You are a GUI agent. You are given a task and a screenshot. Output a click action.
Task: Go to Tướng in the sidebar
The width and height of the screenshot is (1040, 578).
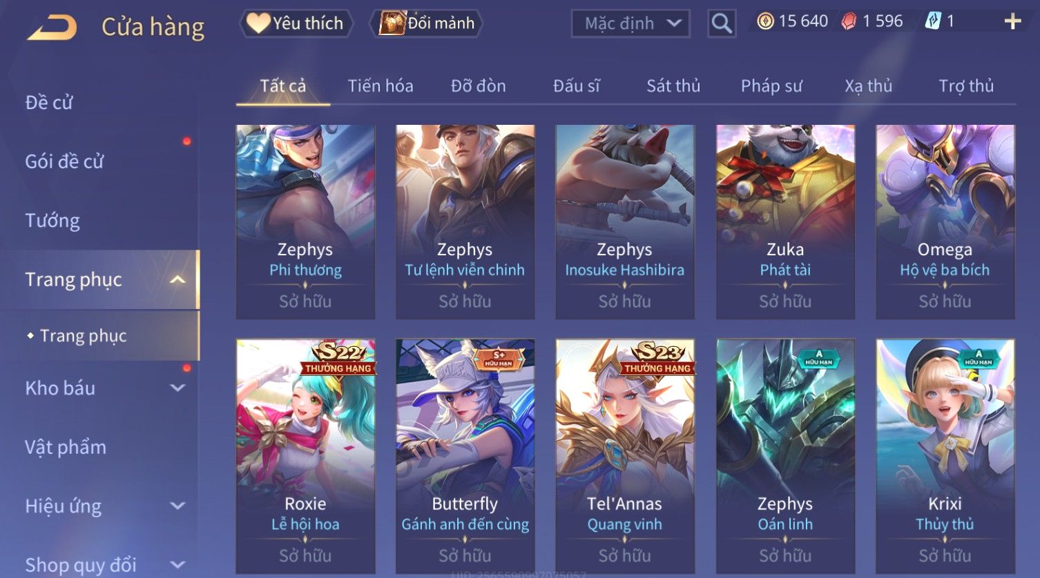(52, 221)
